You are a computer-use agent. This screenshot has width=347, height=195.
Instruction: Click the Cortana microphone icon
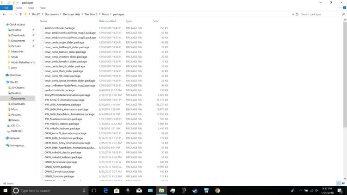tap(84, 190)
